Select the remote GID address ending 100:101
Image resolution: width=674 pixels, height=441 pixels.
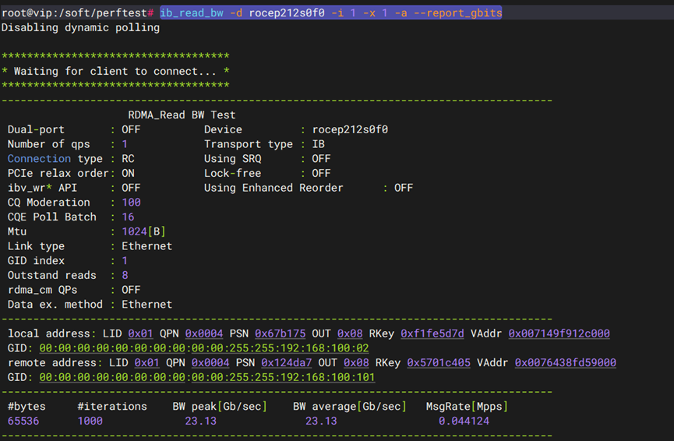pyautogui.click(x=206, y=378)
